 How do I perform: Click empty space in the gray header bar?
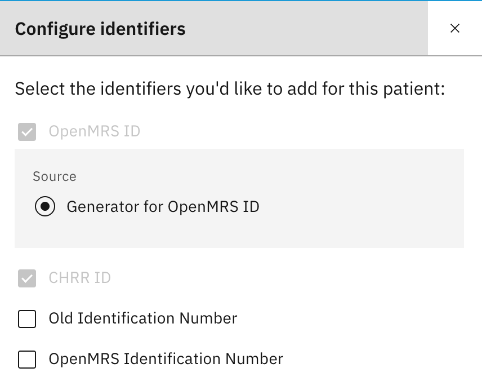(310, 28)
